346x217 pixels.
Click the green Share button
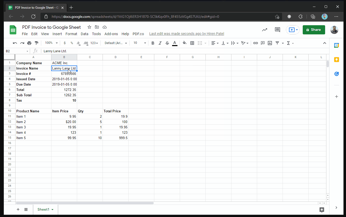(x=314, y=30)
